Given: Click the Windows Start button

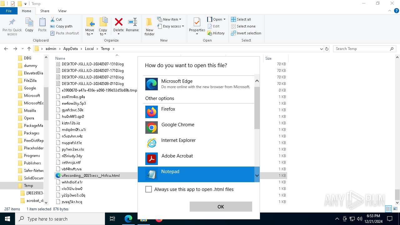Looking at the screenshot, I should pyautogui.click(x=7, y=219).
